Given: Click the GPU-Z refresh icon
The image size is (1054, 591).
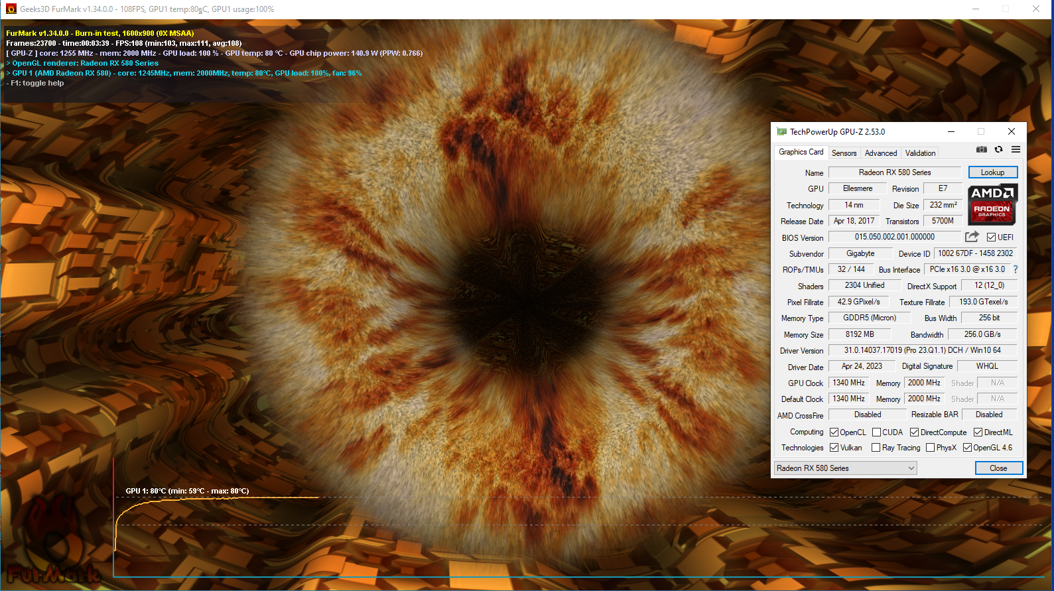Looking at the screenshot, I should (998, 150).
